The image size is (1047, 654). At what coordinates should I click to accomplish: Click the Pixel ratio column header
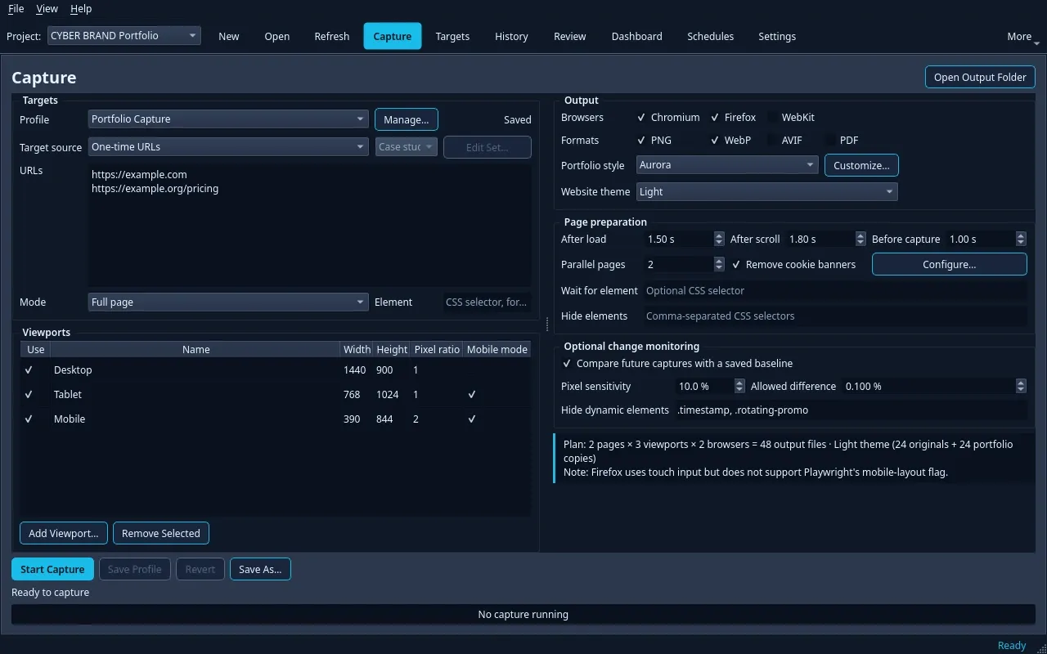(437, 349)
